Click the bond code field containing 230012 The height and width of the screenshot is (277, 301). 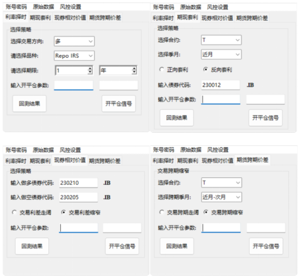[220, 85]
